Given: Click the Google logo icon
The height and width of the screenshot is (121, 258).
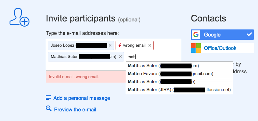Looking at the screenshot, I should coord(196,35).
